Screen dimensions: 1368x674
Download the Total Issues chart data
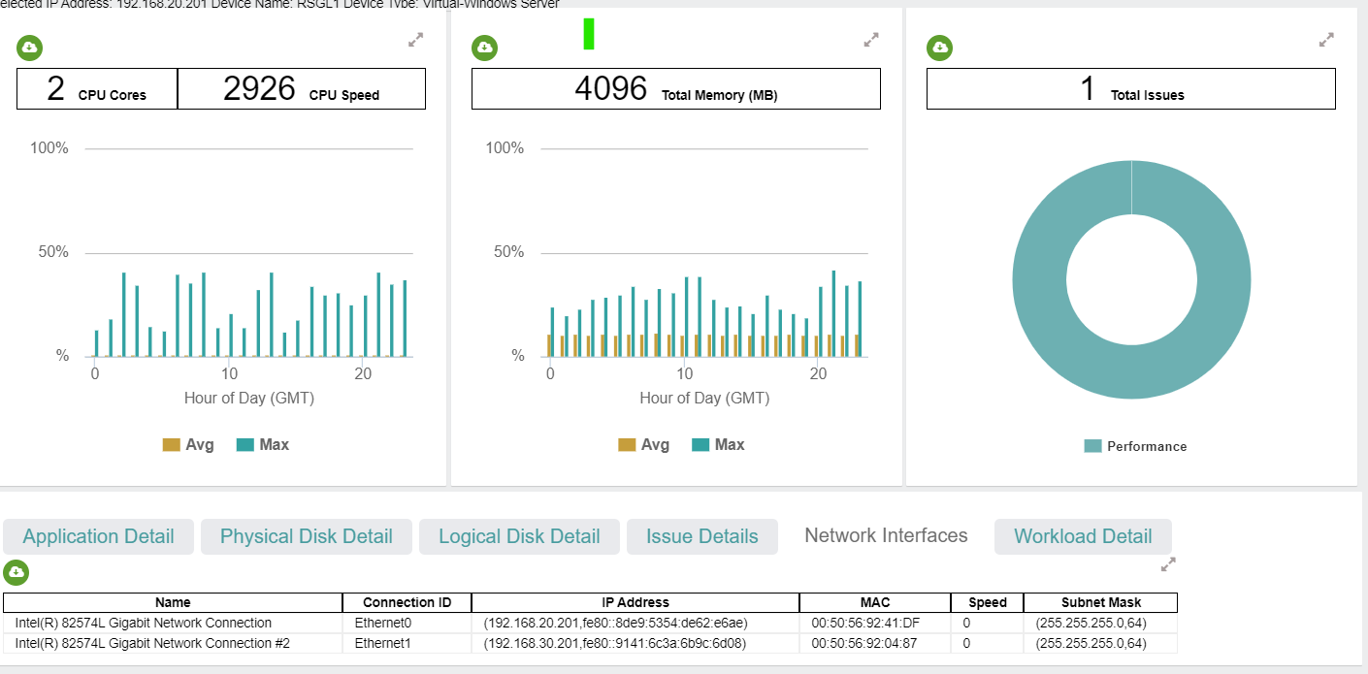point(940,47)
